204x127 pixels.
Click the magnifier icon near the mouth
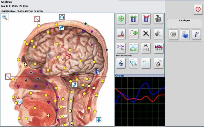point(20,102)
